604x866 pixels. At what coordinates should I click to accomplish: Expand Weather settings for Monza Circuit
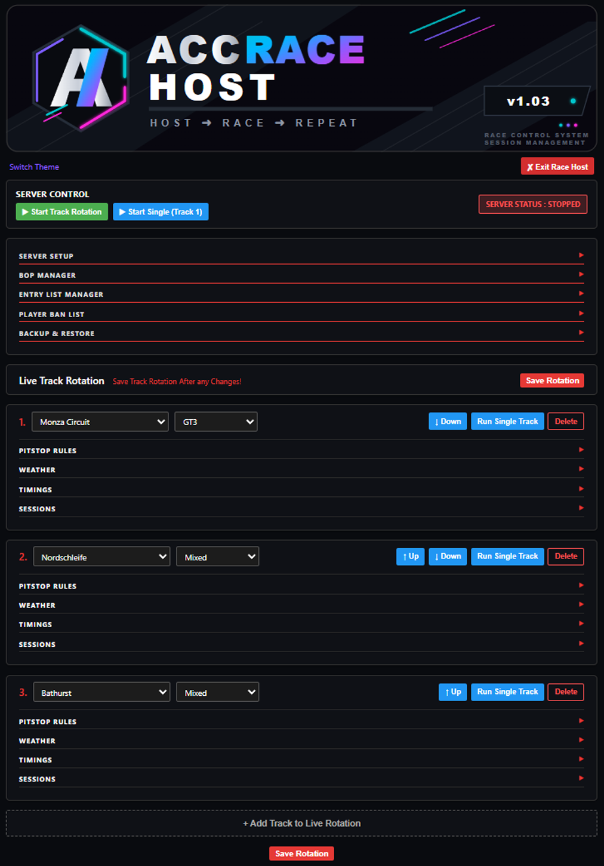tap(301, 470)
